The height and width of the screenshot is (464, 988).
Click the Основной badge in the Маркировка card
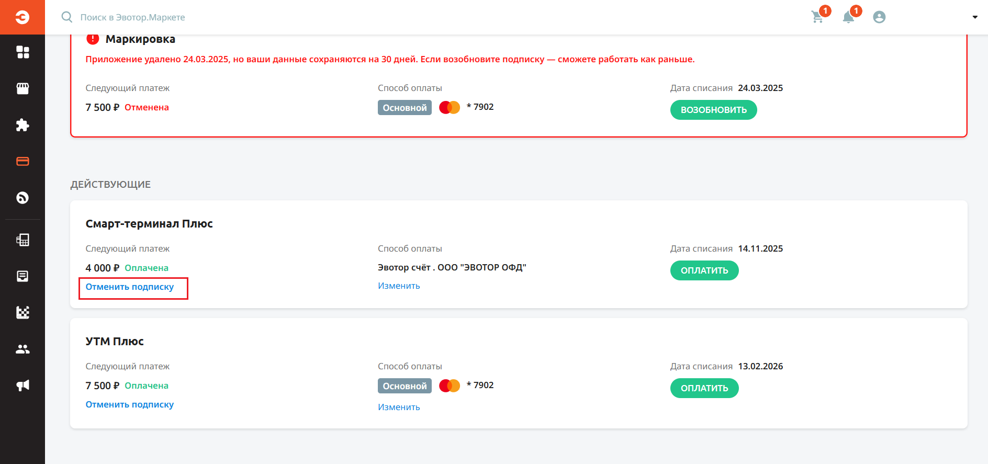click(405, 107)
